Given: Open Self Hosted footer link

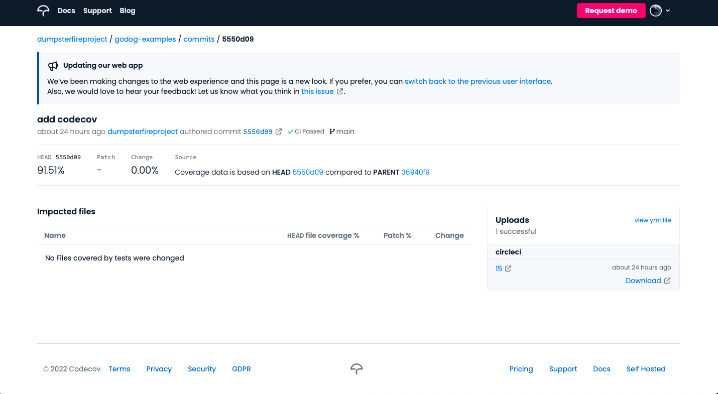Looking at the screenshot, I should [x=646, y=369].
